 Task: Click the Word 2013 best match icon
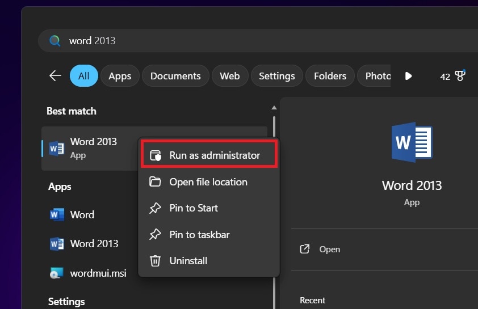[x=57, y=148]
